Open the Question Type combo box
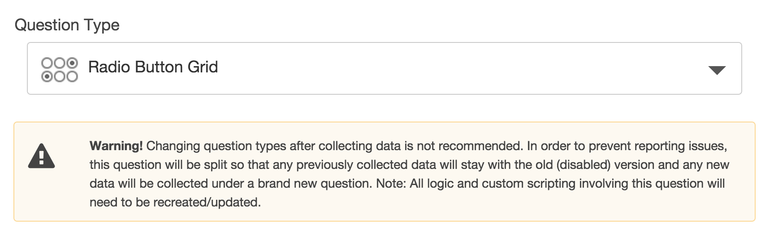 coord(384,68)
